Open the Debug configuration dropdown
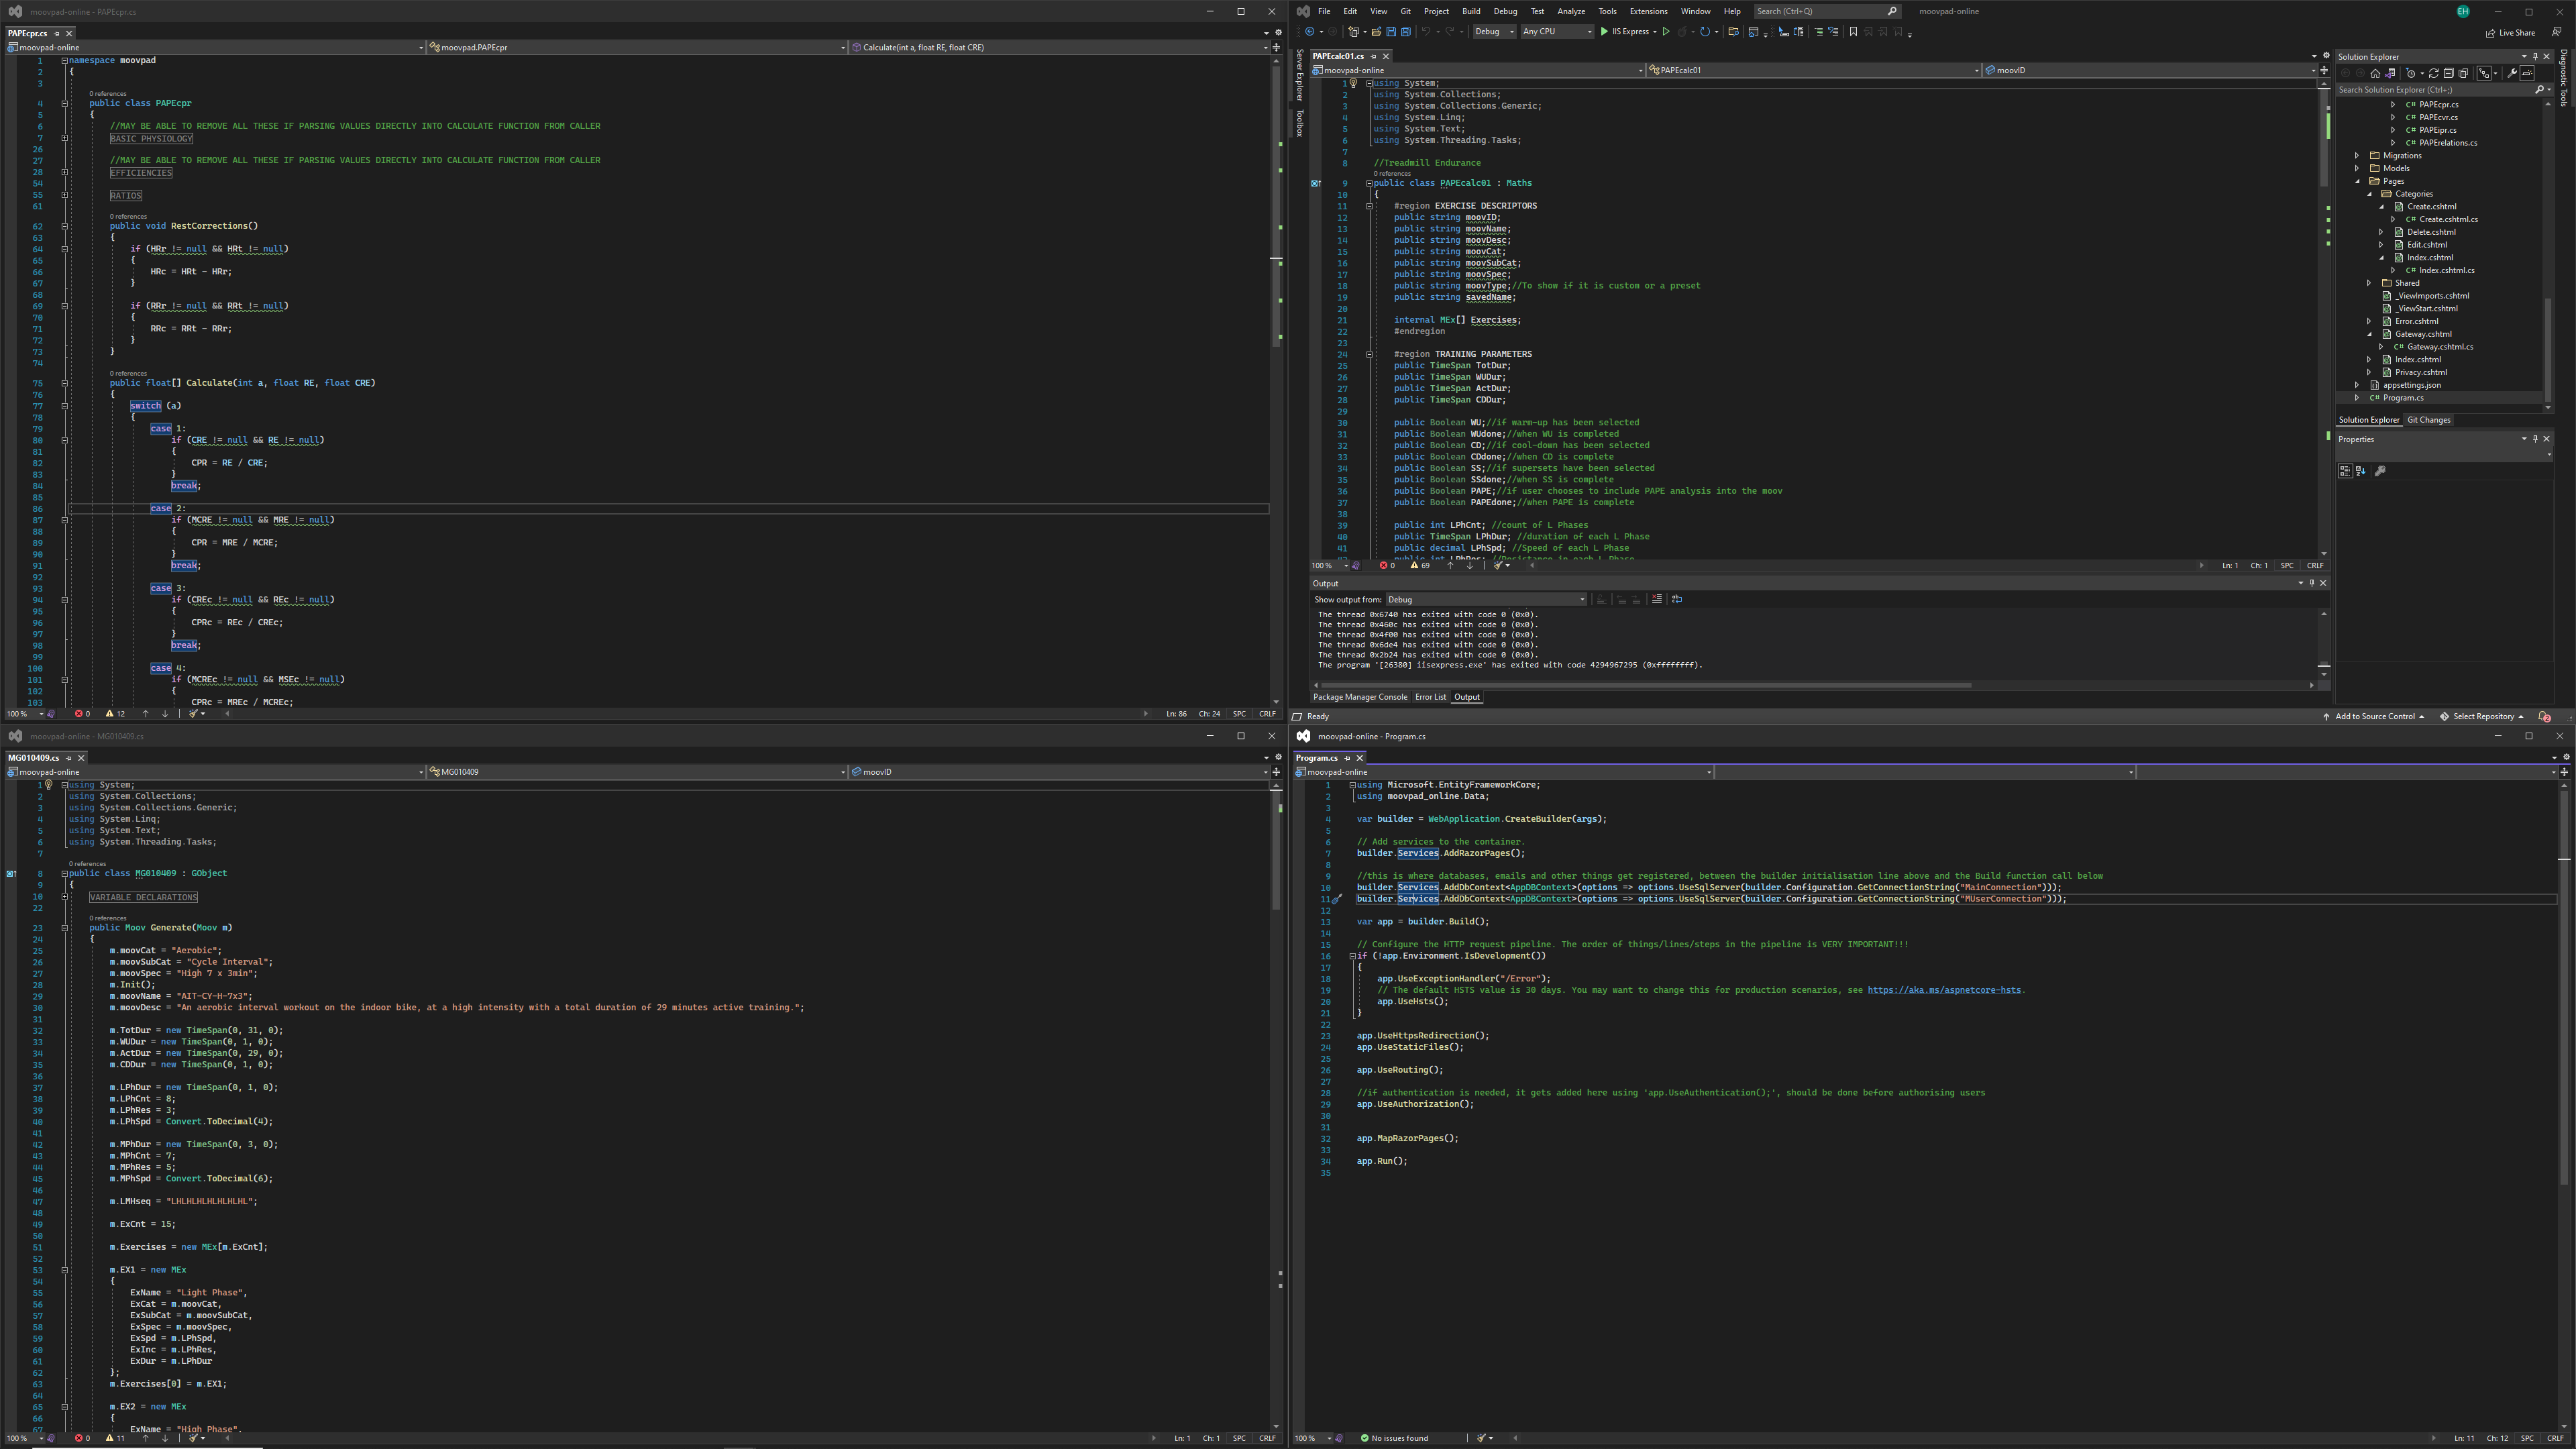Viewport: 2576px width, 1449px height. [1495, 32]
